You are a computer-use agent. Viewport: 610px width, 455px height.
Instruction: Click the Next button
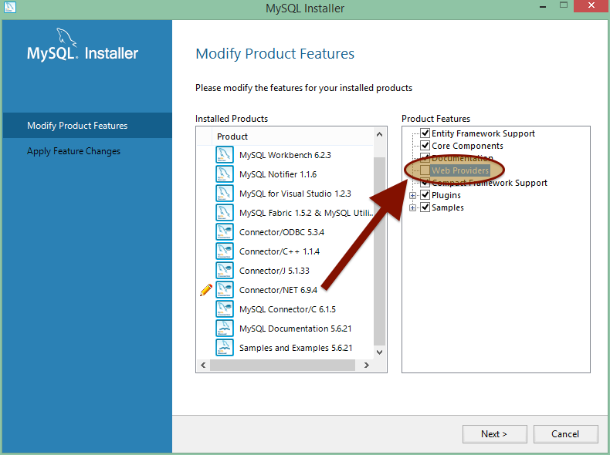pos(494,434)
